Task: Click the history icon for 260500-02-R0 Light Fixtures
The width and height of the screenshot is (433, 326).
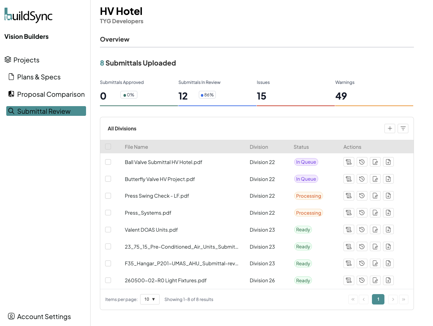Action: tap(362, 280)
